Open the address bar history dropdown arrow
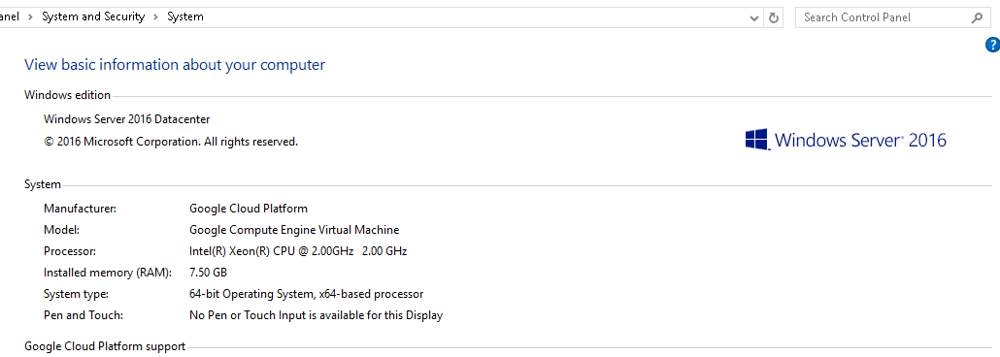This screenshot has height=357, width=1000. click(x=754, y=17)
